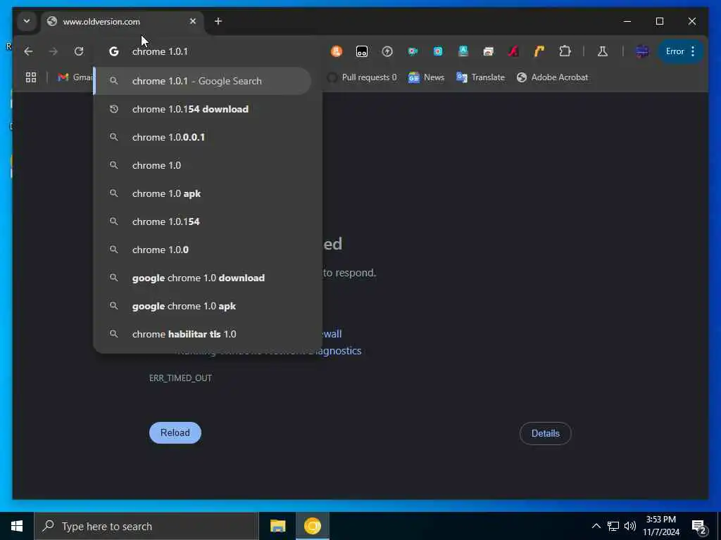
Task: Open the network status tray icon
Action: coord(613,526)
